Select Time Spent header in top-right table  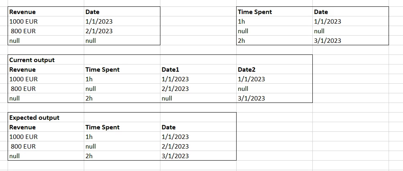click(x=274, y=12)
